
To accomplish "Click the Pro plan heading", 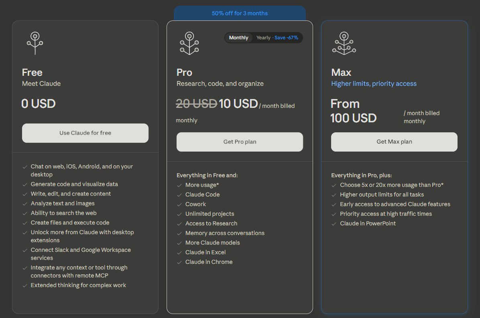I will coord(184,73).
